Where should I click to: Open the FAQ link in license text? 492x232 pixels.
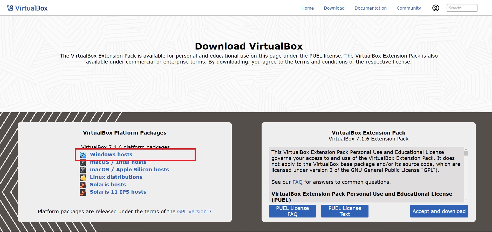pyautogui.click(x=297, y=182)
